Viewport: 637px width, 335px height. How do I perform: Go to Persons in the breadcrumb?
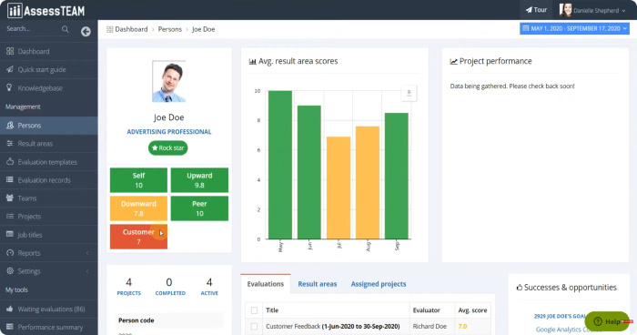tap(170, 29)
